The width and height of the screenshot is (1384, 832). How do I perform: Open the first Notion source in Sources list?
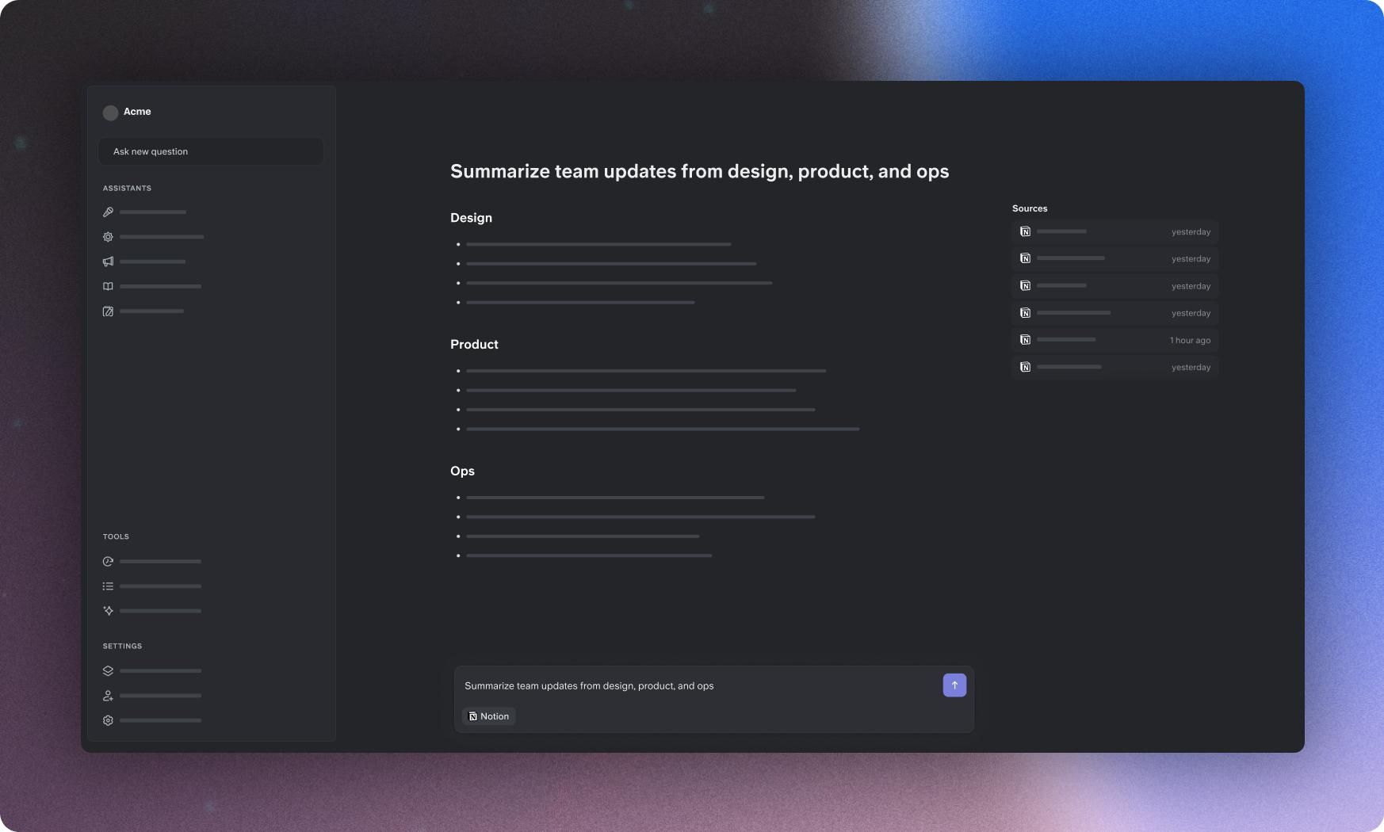click(1114, 231)
